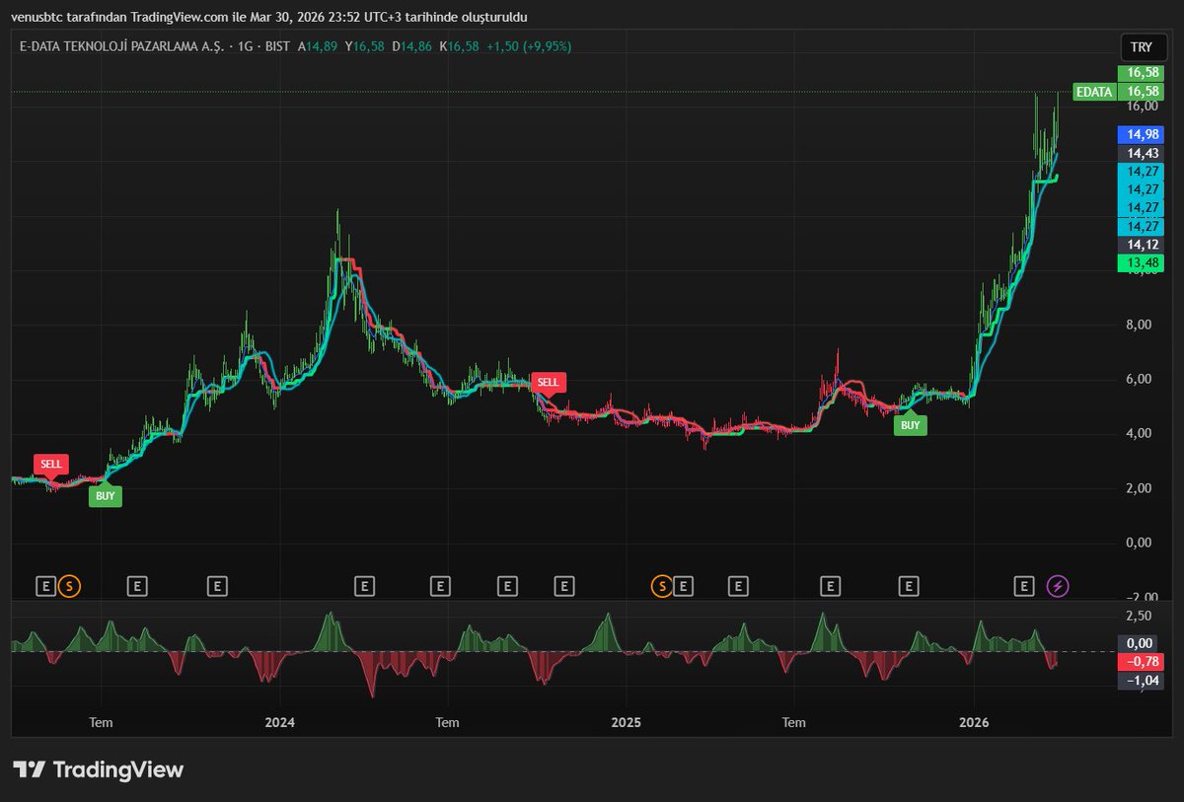Click the red -0,78 indicator value label
Screen dimensions: 1184x802
1142,661
